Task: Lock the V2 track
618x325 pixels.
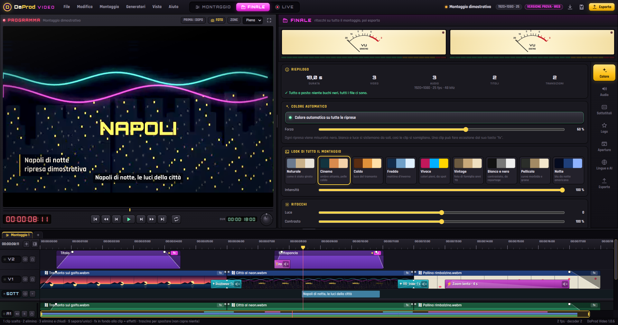Action: pos(33,259)
